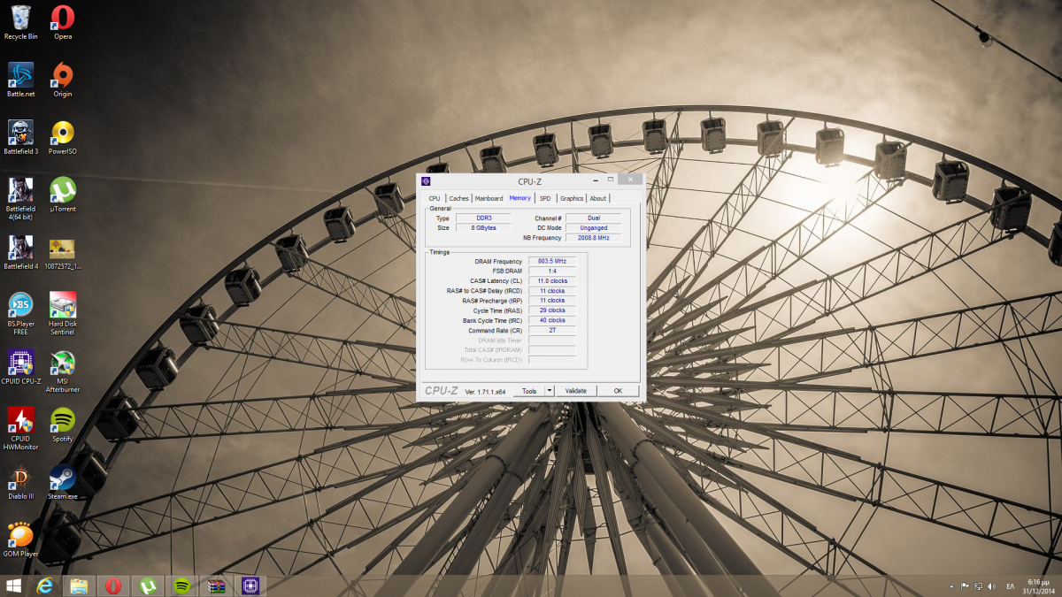Open the BS.Player FREE shortcut
Screen dimensions: 1062x597
[20, 313]
